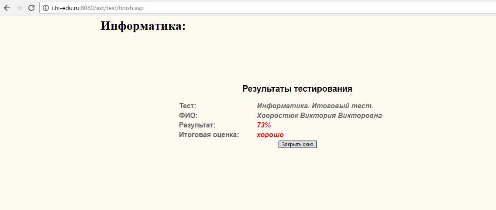Viewport: 496px width, 210px height.
Task: Click the browser forward arrow
Action: click(19, 8)
